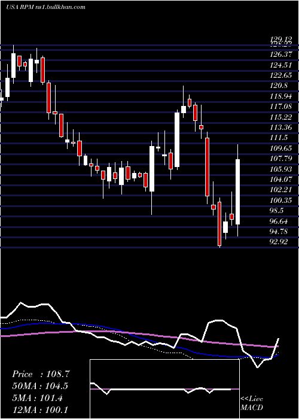Click the 'Price : 108.7' readout

coord(41,374)
